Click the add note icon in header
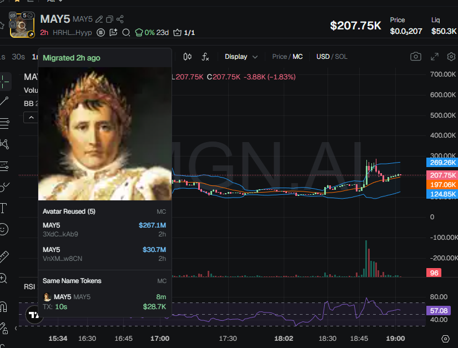Image resolution: width=458 pixels, height=348 pixels. pos(113,32)
